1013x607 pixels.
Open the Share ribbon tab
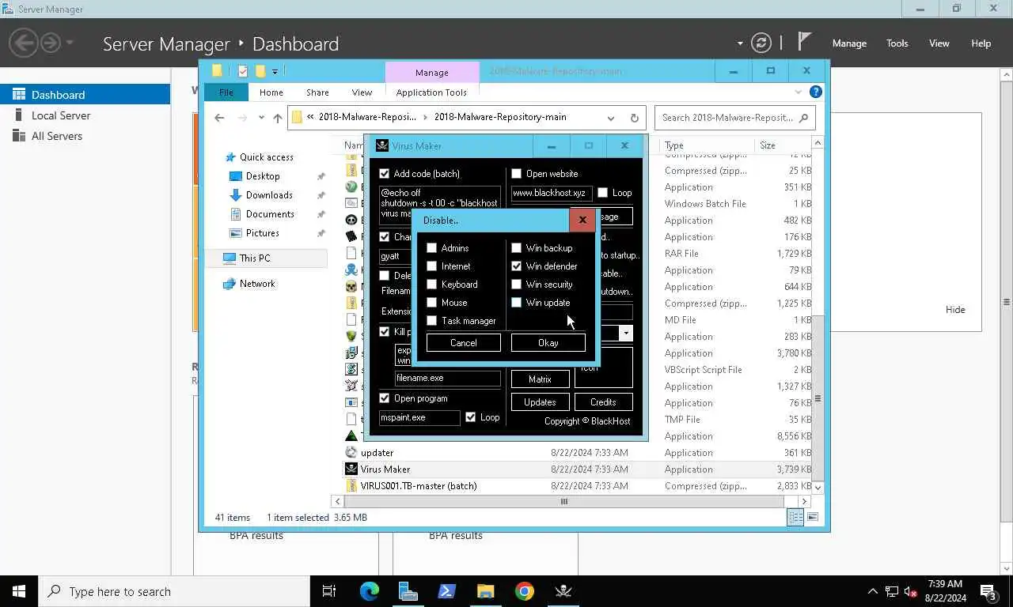[x=317, y=92]
